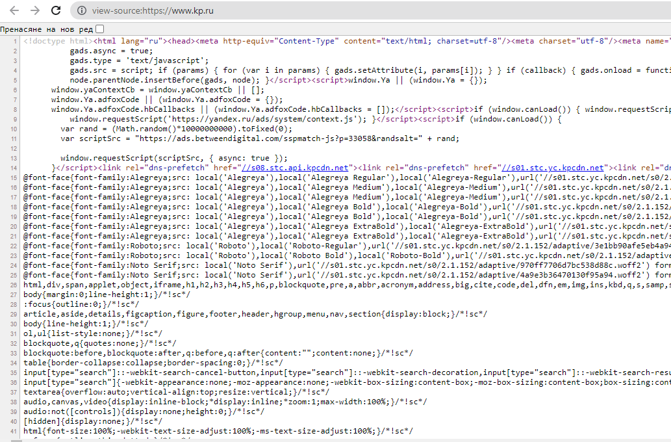Click the 'node.parentNode.insertBefore(gads, node);' line
Screen dimensions: 671x442
278,80
